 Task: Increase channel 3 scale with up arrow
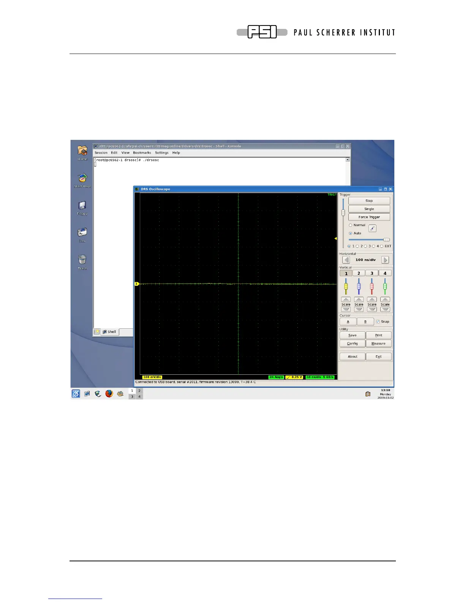372,299
